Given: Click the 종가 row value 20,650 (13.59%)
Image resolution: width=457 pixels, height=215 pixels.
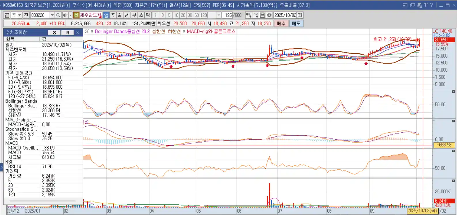Looking at the screenshot, I should click(x=57, y=68).
